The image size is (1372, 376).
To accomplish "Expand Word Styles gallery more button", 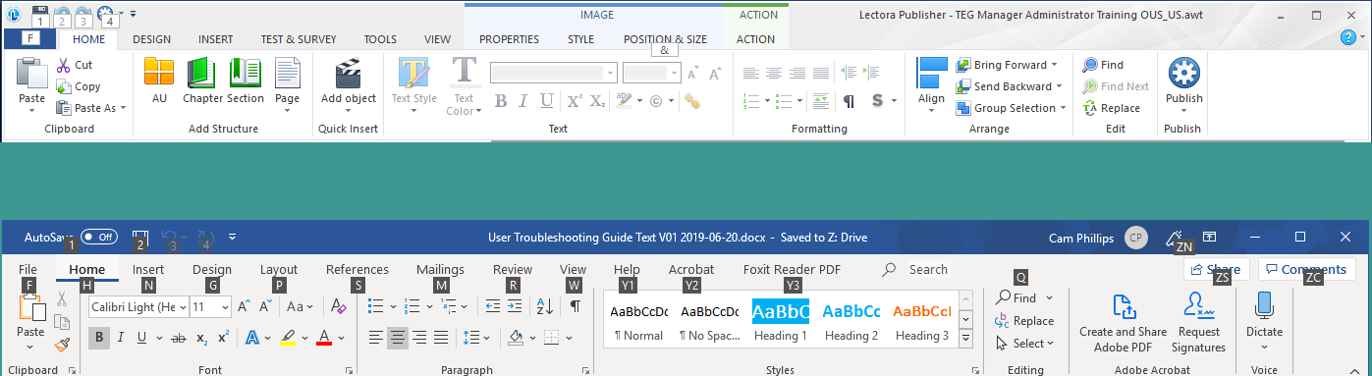I will coord(965,339).
